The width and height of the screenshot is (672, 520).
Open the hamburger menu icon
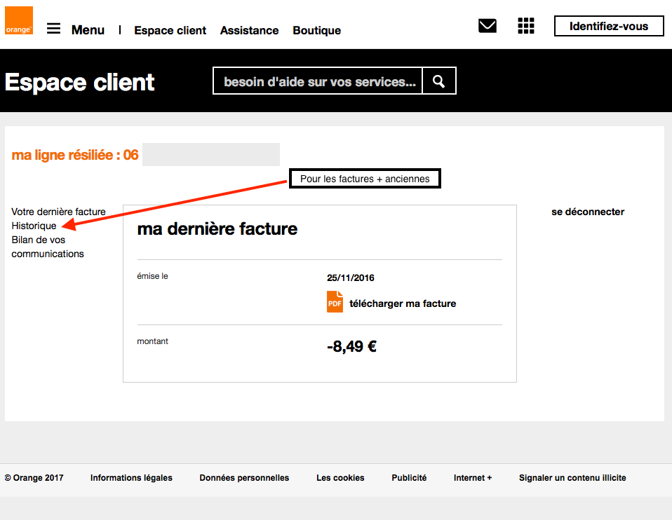pyautogui.click(x=54, y=29)
